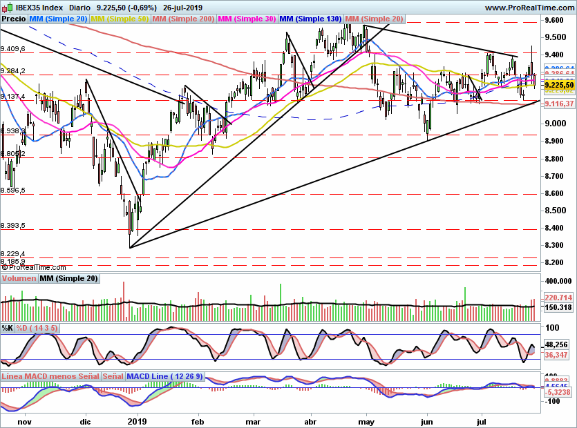Image resolution: width=577 pixels, height=428 pixels.
Task: Select the IBEX35 Index title
Action: point(39,8)
